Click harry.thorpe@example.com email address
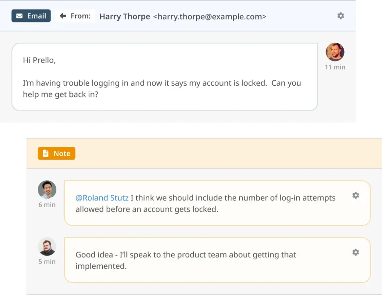 pyautogui.click(x=210, y=16)
